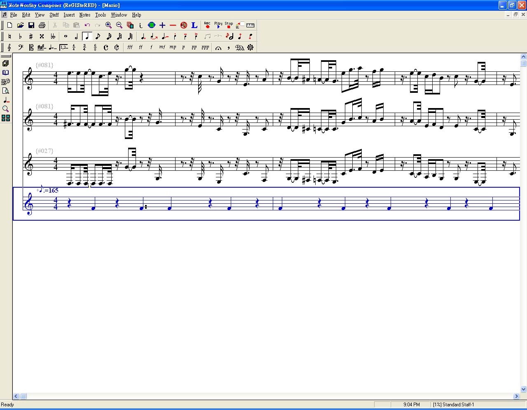The width and height of the screenshot is (527, 410).
Task: Insert ppp dynamic marking
Action: click(x=205, y=47)
